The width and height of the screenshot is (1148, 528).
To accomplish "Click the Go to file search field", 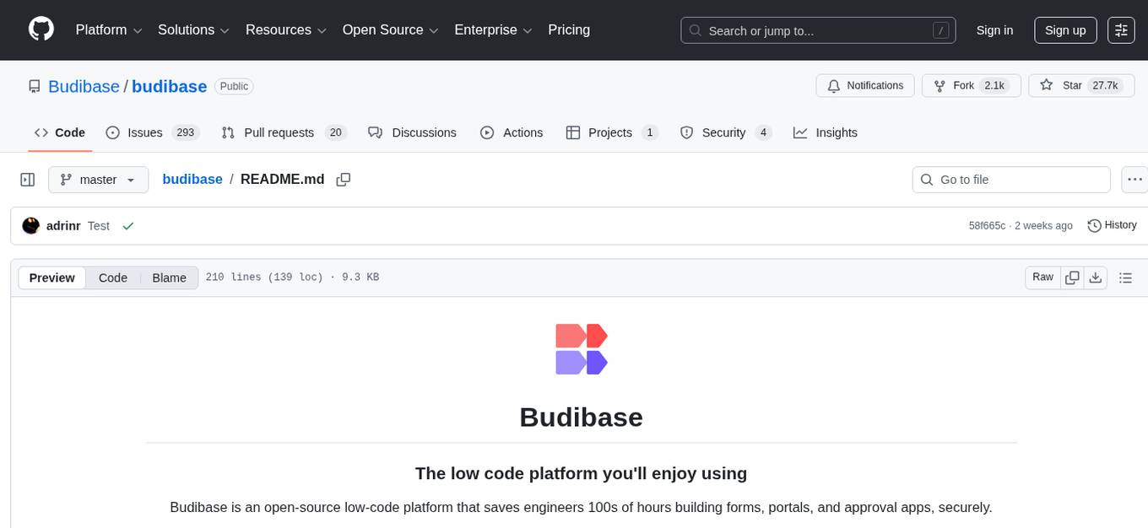I will (1010, 179).
